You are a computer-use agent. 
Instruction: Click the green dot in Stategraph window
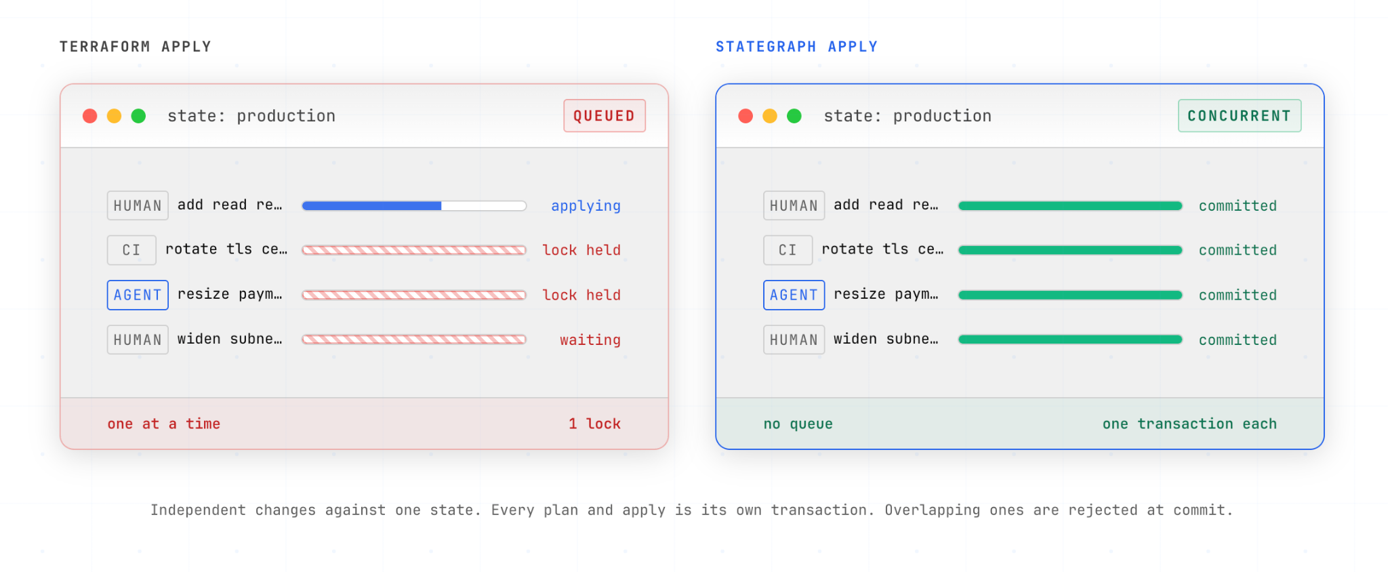pyautogui.click(x=794, y=116)
